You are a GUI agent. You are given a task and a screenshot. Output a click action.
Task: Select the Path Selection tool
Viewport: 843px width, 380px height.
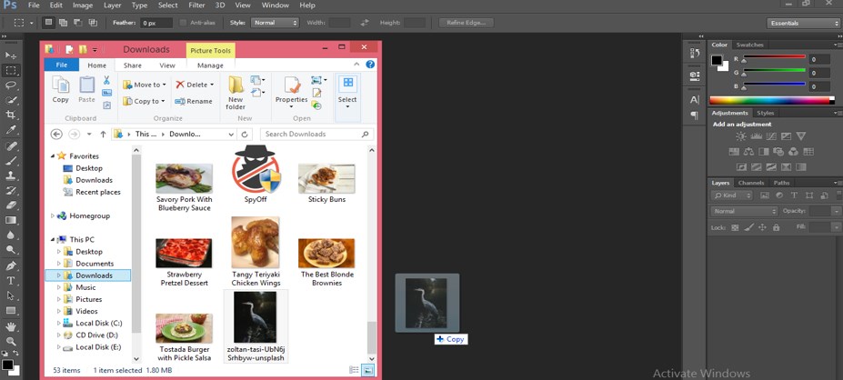[x=11, y=295]
